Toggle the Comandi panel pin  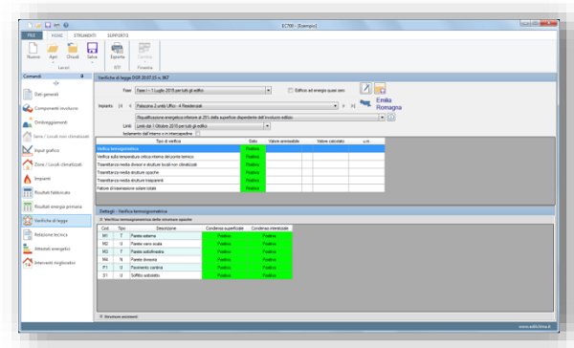(x=82, y=76)
